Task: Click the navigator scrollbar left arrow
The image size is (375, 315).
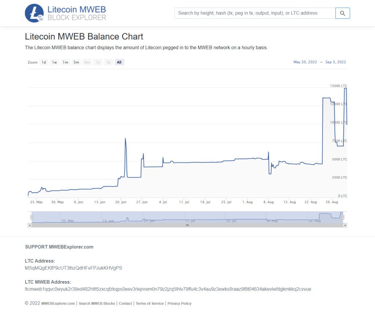Action: coord(30,225)
